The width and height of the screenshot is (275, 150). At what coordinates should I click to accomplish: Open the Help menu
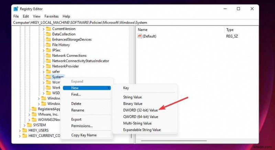[66, 16]
